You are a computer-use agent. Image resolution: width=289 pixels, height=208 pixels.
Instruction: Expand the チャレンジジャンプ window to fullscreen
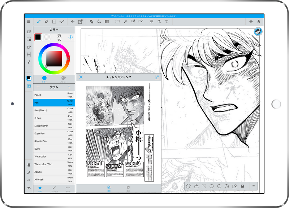(157, 77)
